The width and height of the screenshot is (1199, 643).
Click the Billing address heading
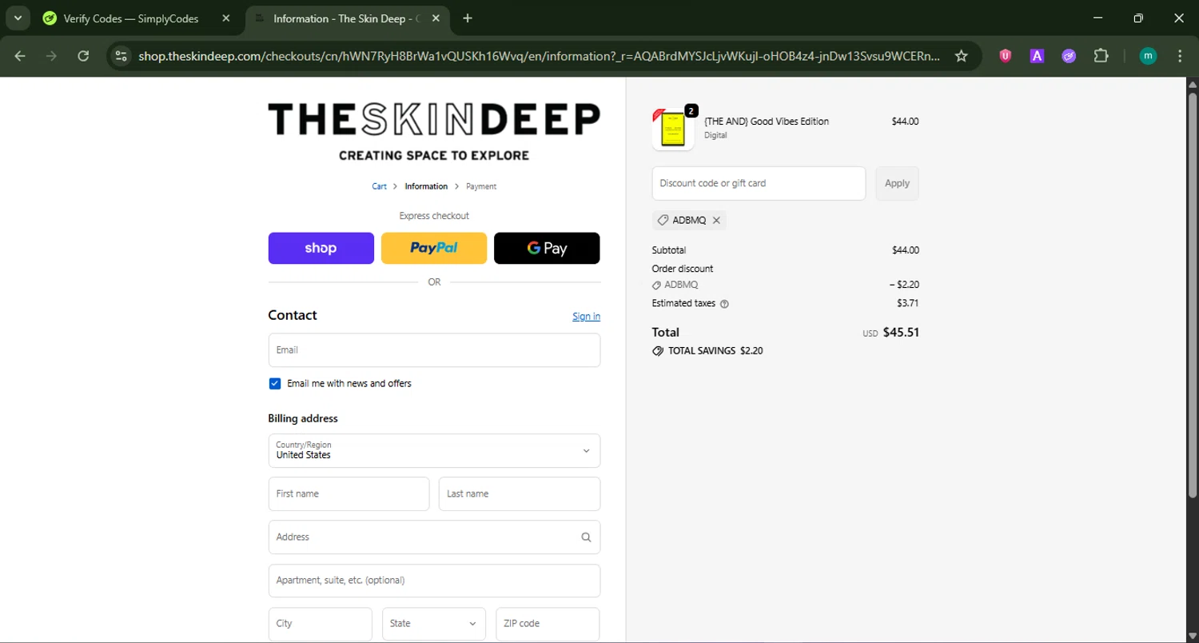(303, 418)
